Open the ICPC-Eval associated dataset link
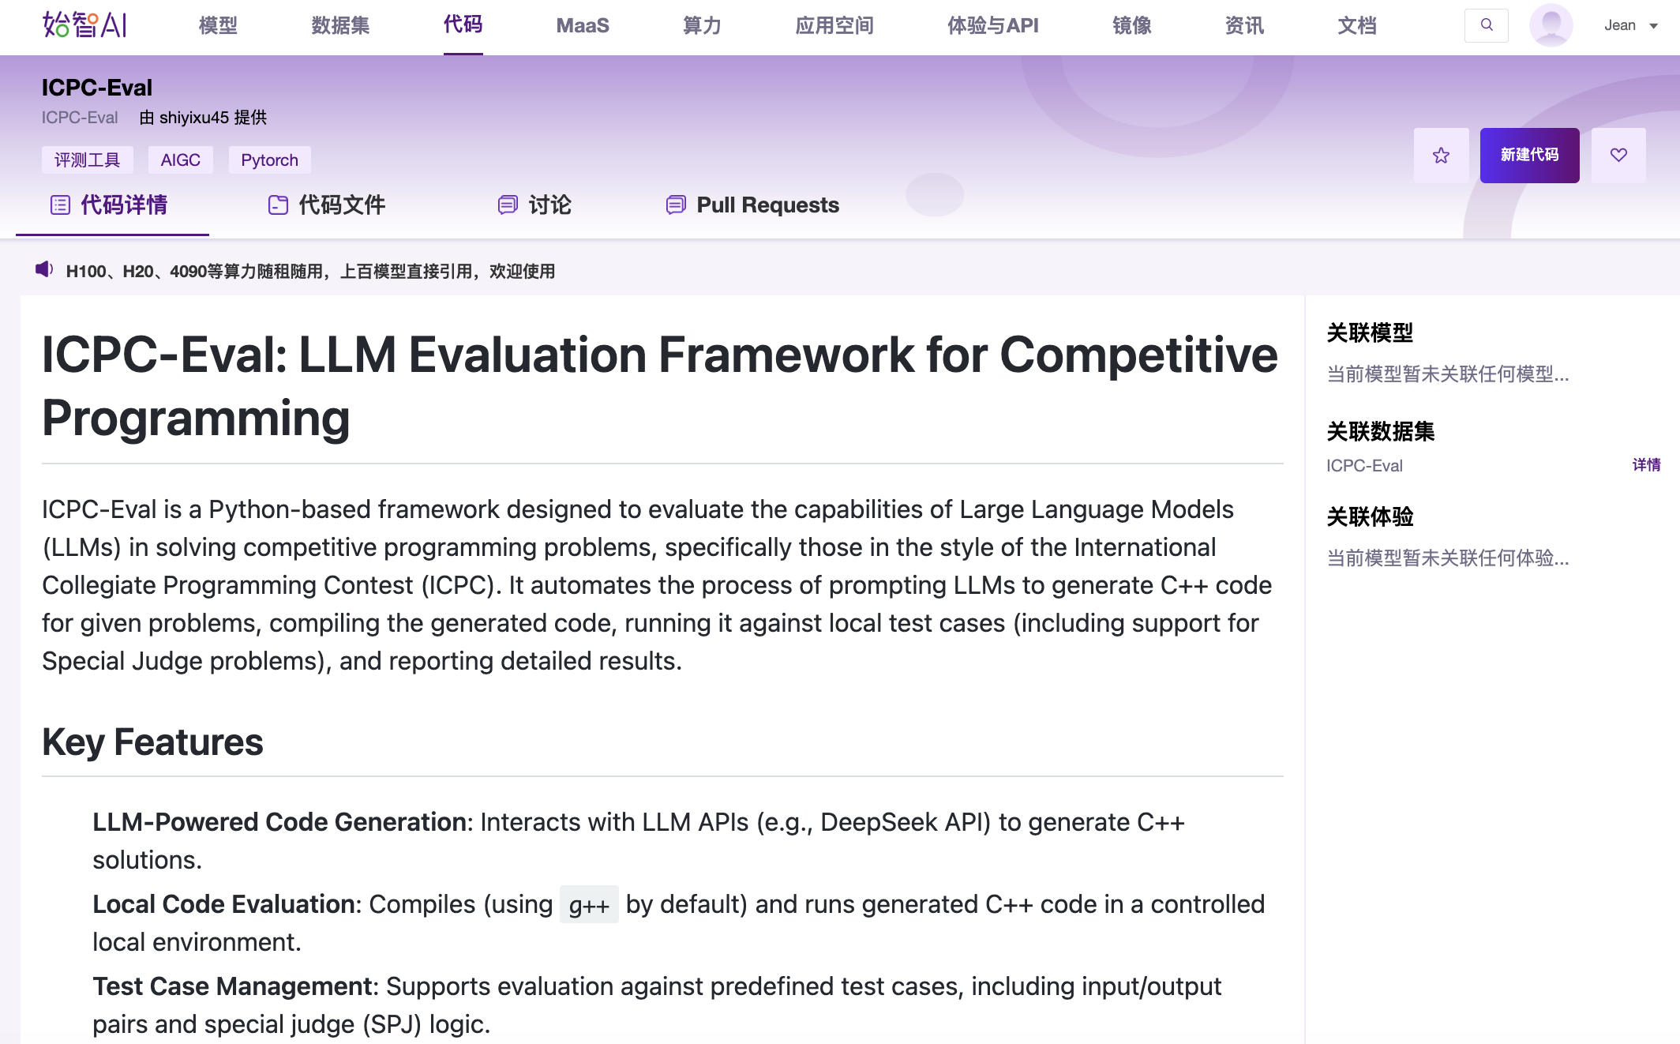Screen dimensions: 1680x1044 (1364, 466)
